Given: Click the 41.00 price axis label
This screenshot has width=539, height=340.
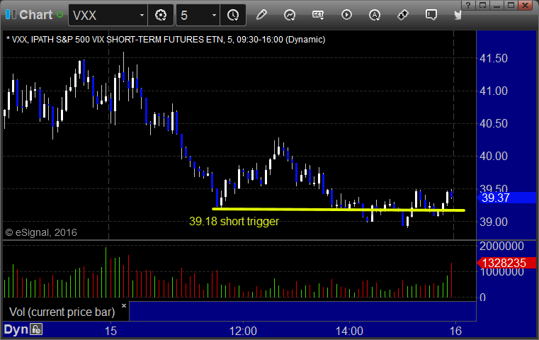Looking at the screenshot, I should (494, 91).
